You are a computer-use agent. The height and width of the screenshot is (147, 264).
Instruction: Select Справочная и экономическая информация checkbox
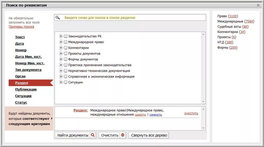coord(66,76)
